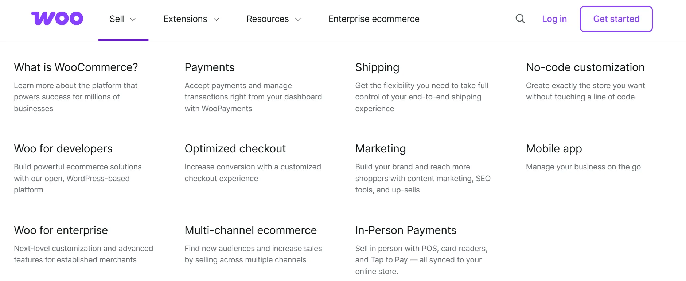Open No-code customization link
This screenshot has width=686, height=281.
(585, 67)
